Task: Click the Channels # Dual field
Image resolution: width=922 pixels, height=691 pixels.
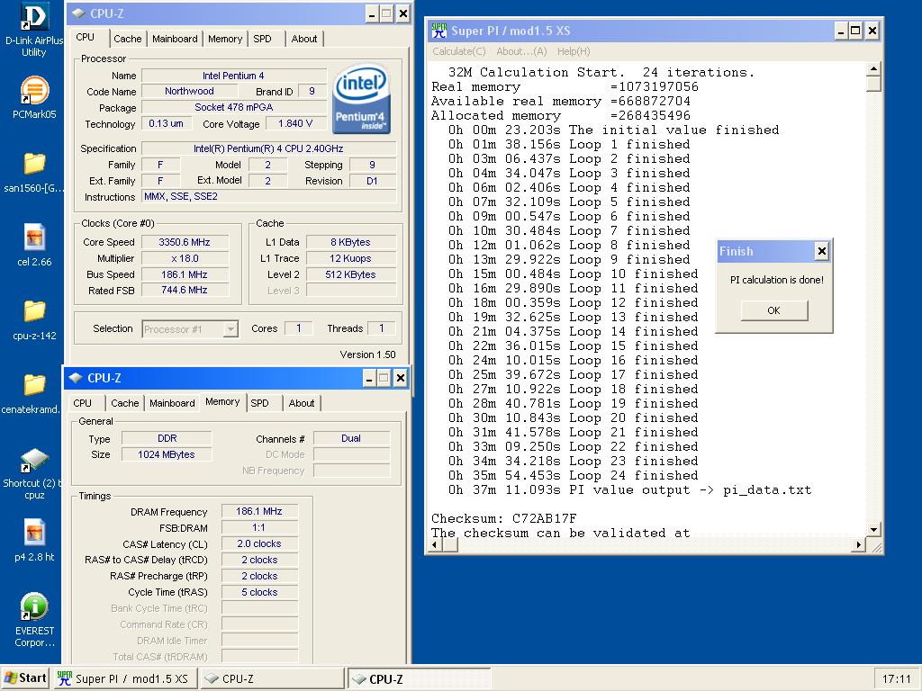Action: (351, 438)
